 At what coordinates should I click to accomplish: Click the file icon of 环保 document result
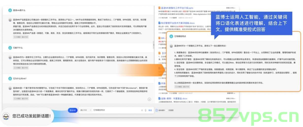click(x=160, y=83)
